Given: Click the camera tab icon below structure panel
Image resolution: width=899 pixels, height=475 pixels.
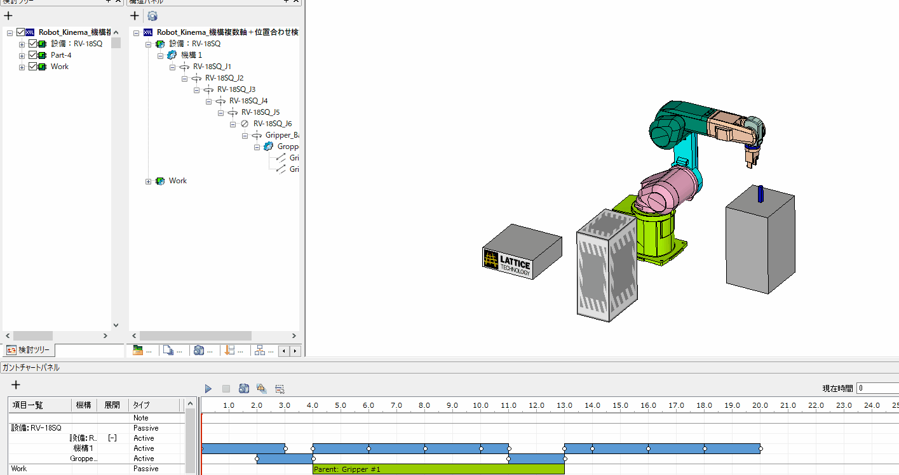Looking at the screenshot, I should point(199,351).
